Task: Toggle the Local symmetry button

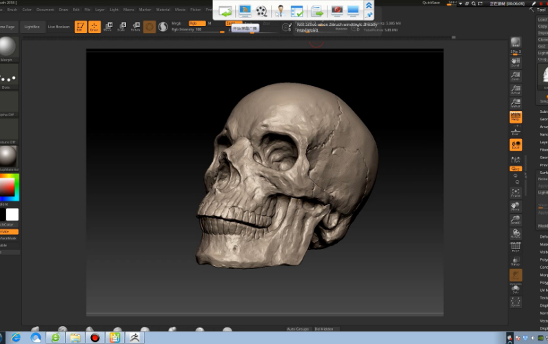Action: 516,144
